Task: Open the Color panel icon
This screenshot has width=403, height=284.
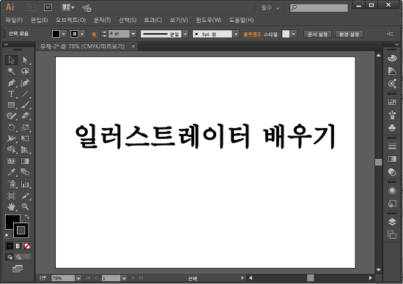Action: tap(392, 59)
